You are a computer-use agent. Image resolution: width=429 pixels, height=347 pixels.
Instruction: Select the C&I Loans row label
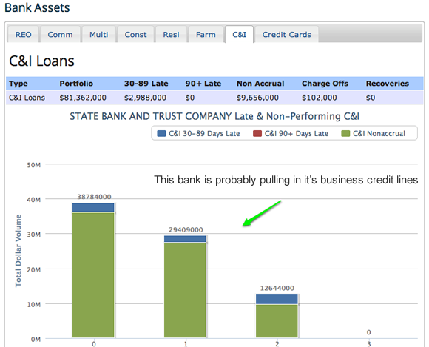27,98
